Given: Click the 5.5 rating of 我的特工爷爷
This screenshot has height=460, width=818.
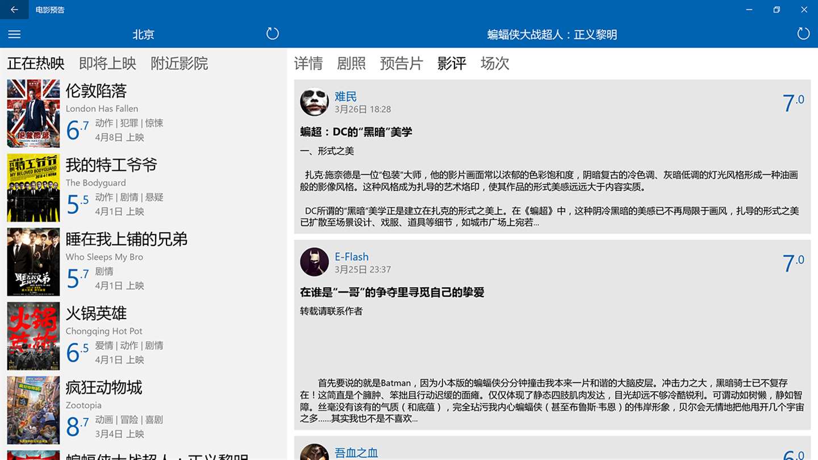Looking at the screenshot, I should pos(77,203).
